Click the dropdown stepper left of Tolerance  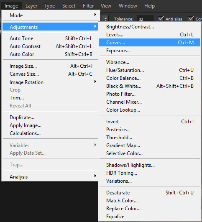click(105, 19)
